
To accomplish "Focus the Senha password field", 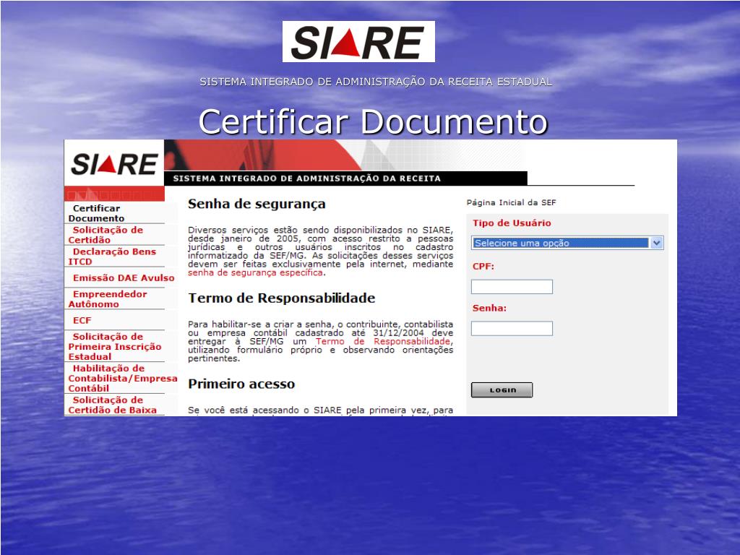I will (512, 329).
